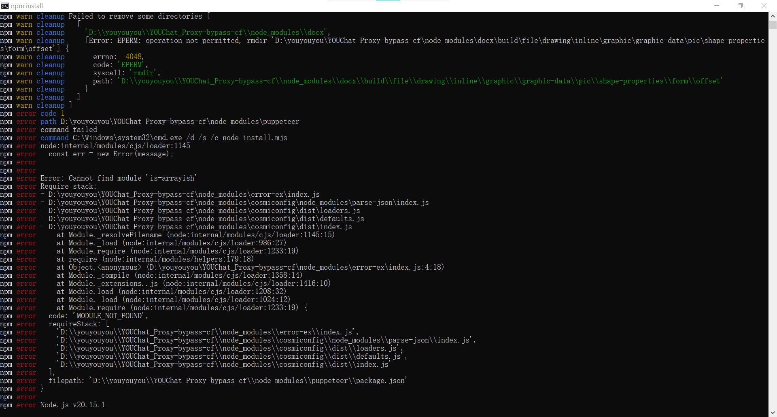Viewport: 777px width, 417px height.
Task: Click the scrollbar up arrow
Action: pyautogui.click(x=773, y=16)
